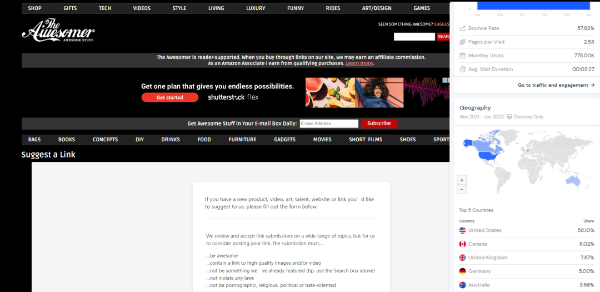
Task: Open the STYLE section
Action: tap(179, 8)
